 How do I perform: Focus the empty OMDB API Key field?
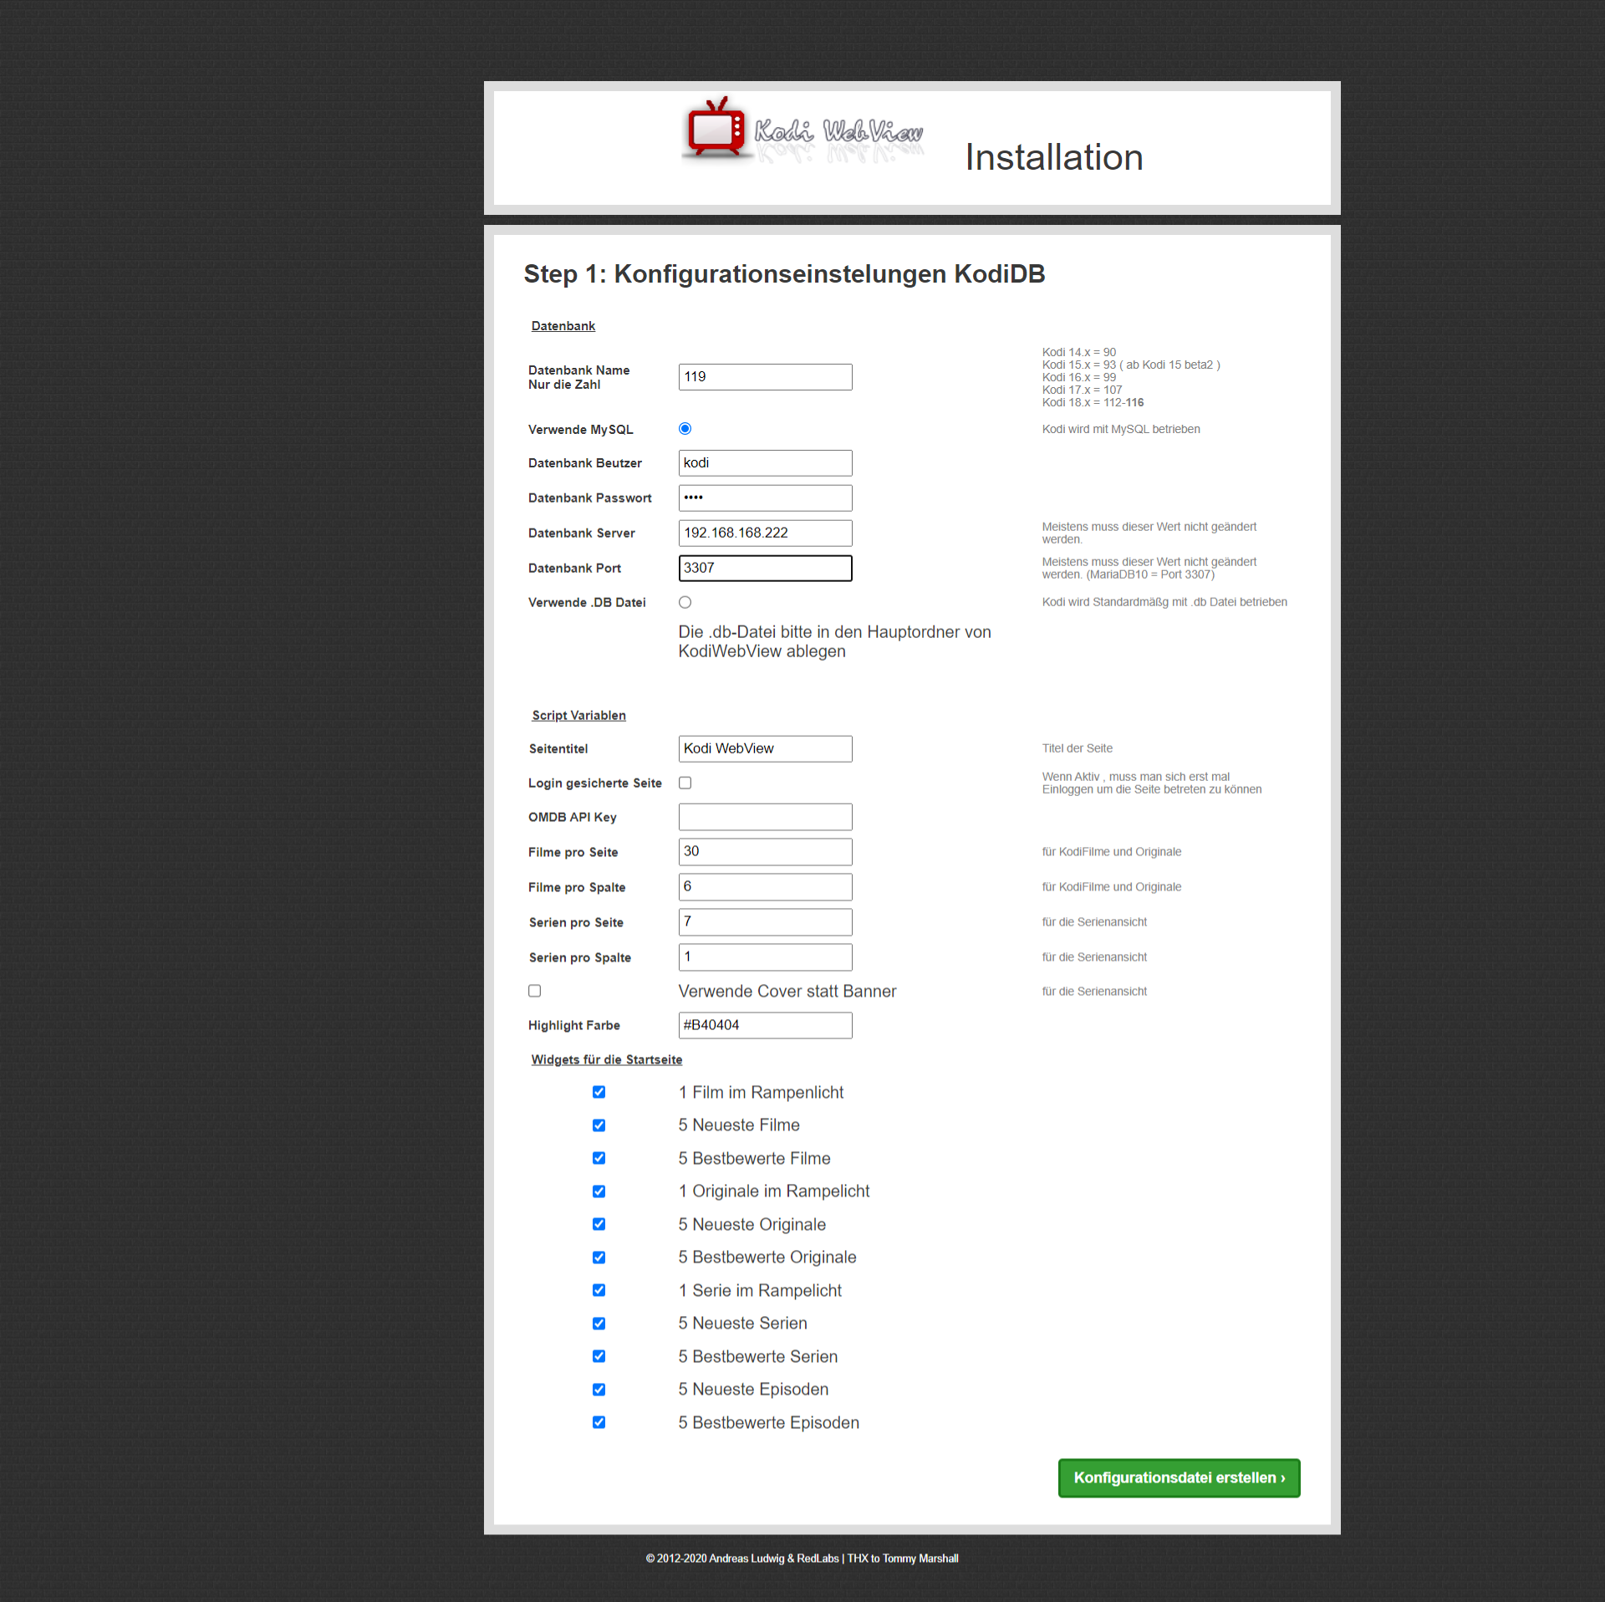[x=765, y=817]
